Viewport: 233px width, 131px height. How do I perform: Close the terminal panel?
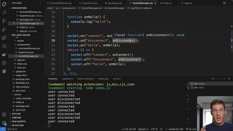(x=229, y=79)
